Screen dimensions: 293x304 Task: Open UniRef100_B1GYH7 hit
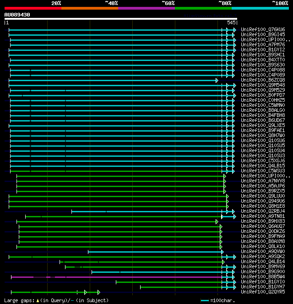point(263,287)
